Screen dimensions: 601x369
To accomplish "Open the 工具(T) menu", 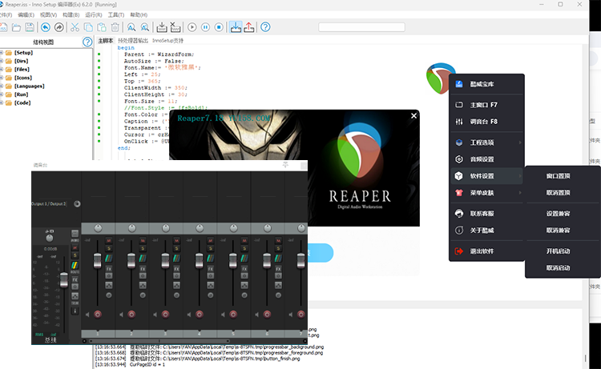I will (x=116, y=15).
